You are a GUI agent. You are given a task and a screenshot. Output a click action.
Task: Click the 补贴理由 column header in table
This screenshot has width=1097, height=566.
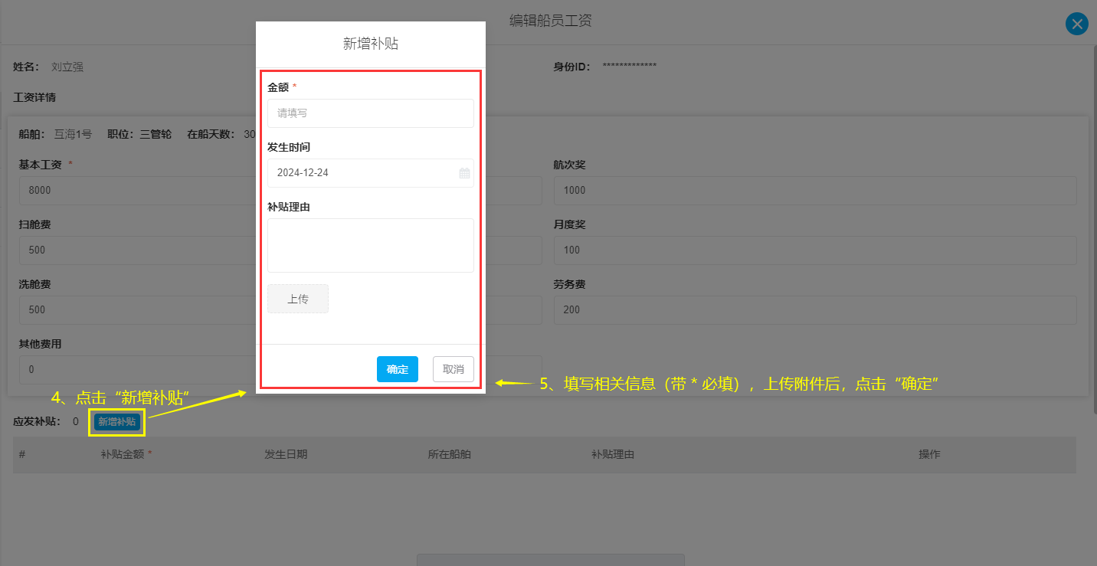click(x=613, y=454)
